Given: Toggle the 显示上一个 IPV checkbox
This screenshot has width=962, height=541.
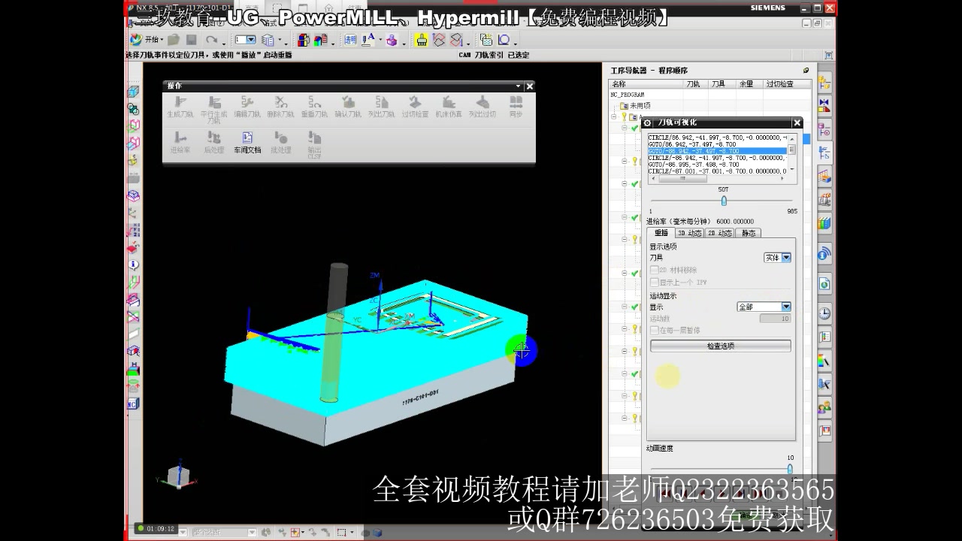Looking at the screenshot, I should (655, 282).
